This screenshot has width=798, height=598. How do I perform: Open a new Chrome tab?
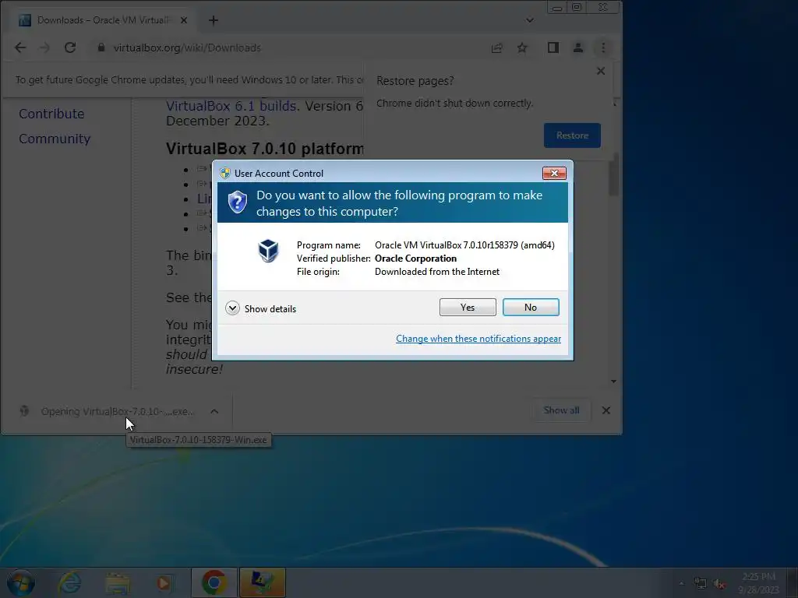tap(214, 20)
